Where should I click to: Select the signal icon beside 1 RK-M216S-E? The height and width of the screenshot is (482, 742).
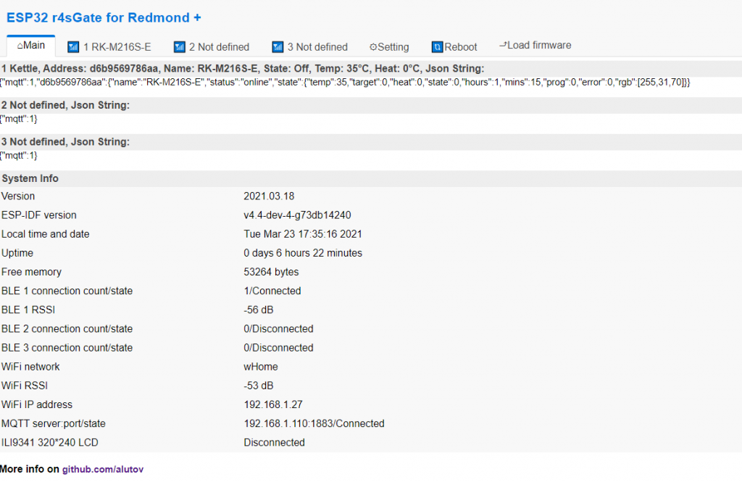click(x=72, y=46)
